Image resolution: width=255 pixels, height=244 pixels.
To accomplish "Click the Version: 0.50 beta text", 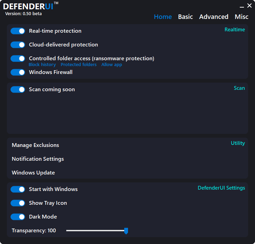I will pyautogui.click(x=23, y=14).
